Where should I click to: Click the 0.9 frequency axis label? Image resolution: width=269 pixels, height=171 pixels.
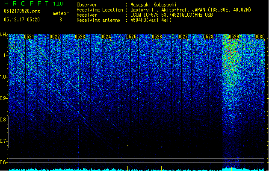click(x=3, y=98)
